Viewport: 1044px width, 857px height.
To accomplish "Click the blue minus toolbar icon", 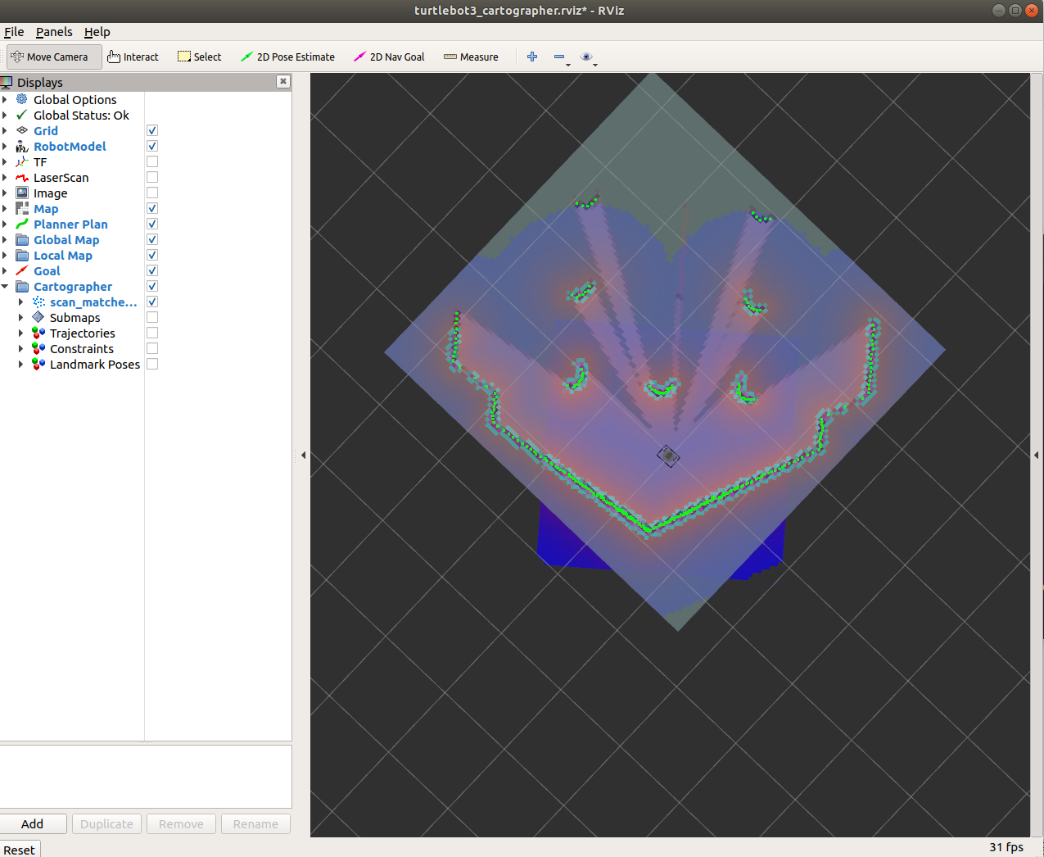I will click(x=558, y=55).
